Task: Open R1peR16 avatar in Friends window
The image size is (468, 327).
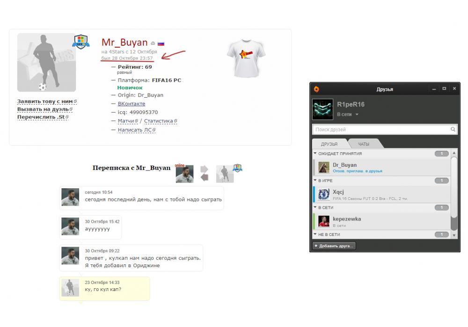Action: click(x=322, y=109)
